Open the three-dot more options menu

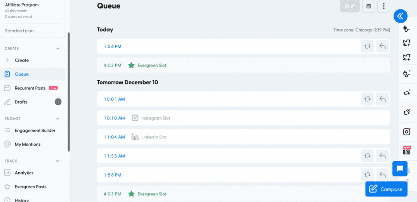[384, 6]
